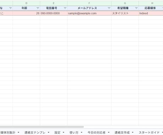
Task: Open menu arrow on 今日の対応者 tab
Action: 108,133
